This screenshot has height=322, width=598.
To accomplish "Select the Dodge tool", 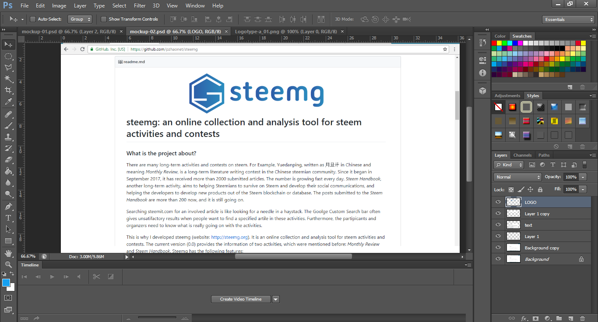I will click(8, 194).
